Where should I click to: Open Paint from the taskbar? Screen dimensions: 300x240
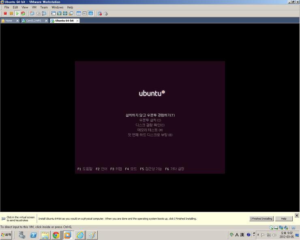(x=92, y=235)
